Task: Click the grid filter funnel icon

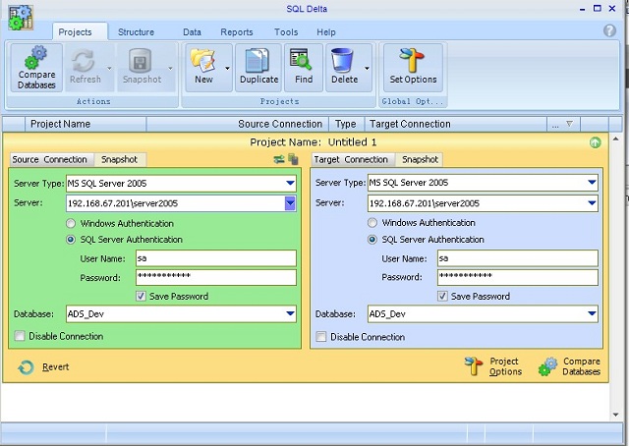Action: tap(569, 125)
